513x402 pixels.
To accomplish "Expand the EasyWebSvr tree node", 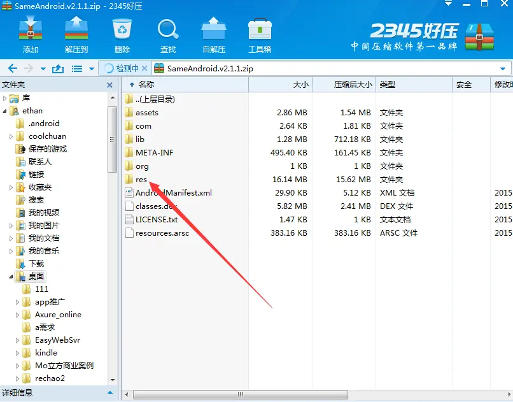I will tap(18, 341).
